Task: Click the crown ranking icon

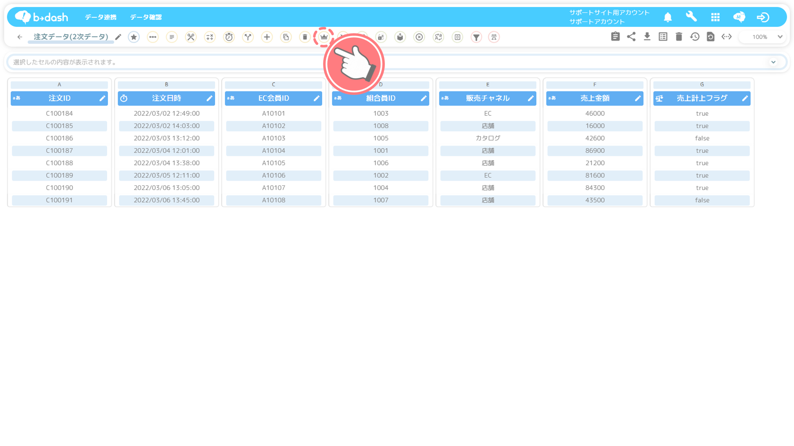Action: [x=324, y=37]
